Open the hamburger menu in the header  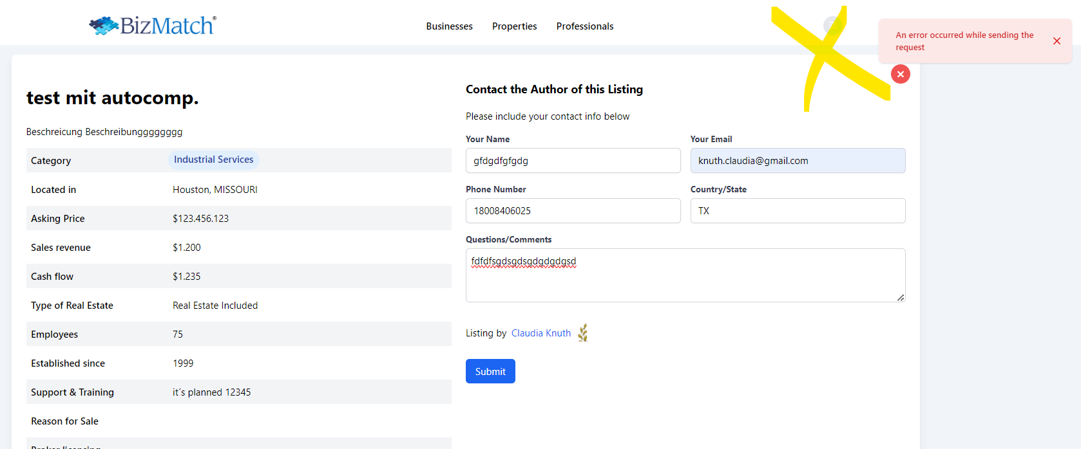833,26
